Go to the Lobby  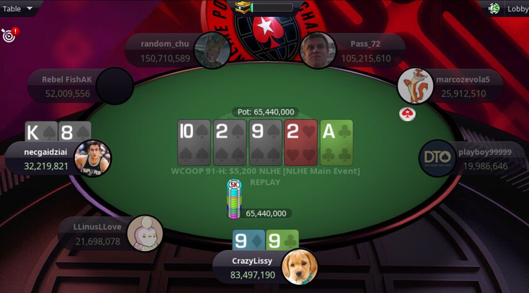(518, 9)
